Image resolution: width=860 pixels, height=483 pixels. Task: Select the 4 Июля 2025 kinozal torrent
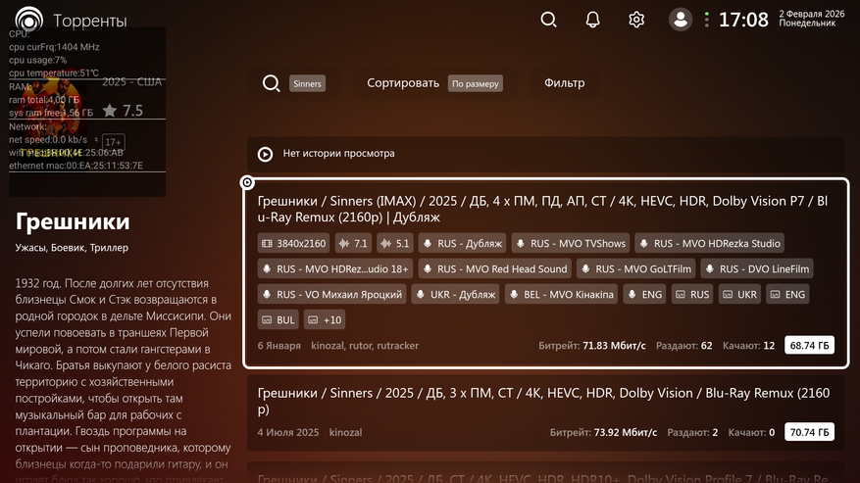(x=546, y=412)
